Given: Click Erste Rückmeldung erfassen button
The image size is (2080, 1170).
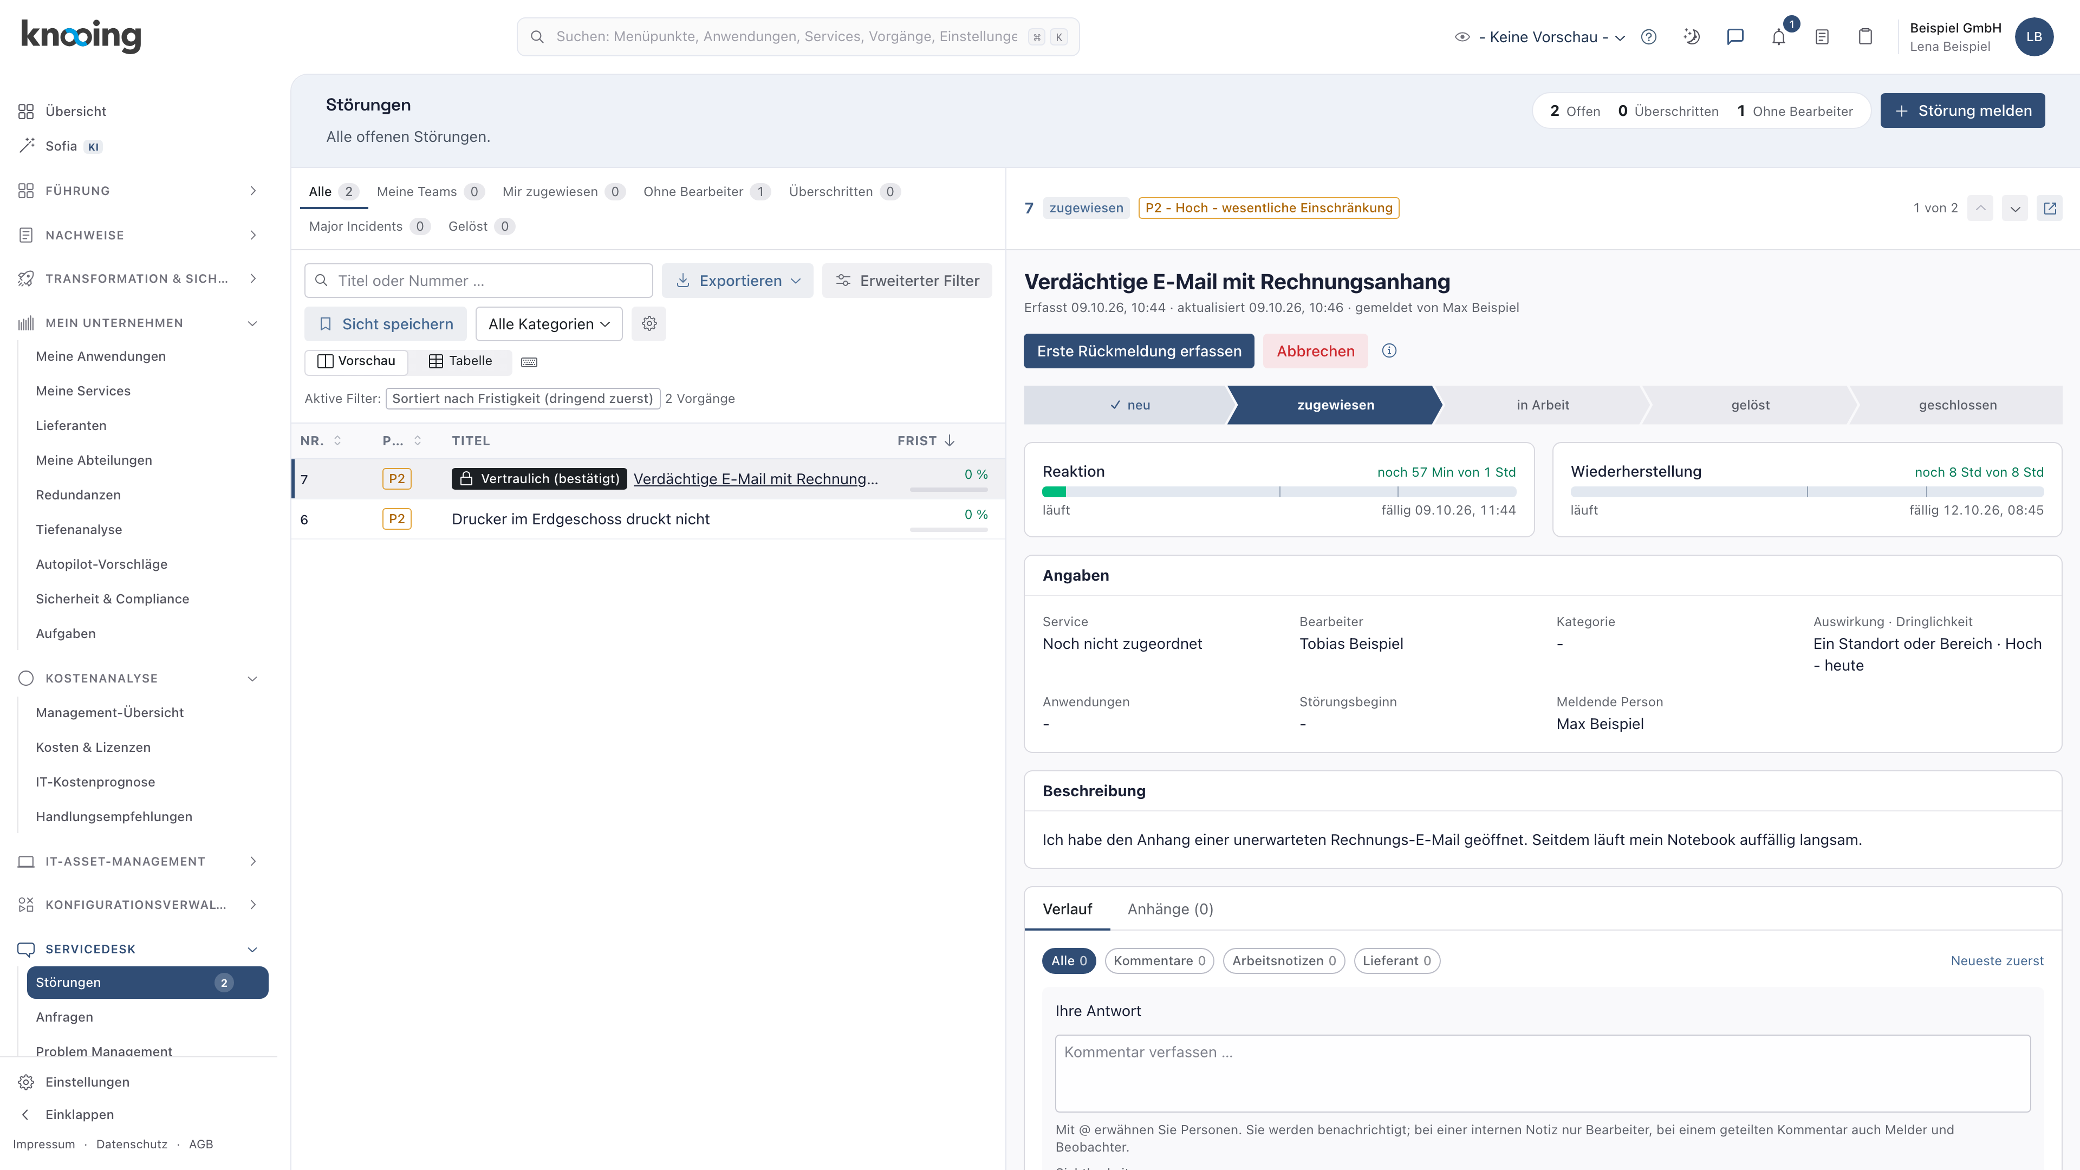Looking at the screenshot, I should click(1139, 351).
